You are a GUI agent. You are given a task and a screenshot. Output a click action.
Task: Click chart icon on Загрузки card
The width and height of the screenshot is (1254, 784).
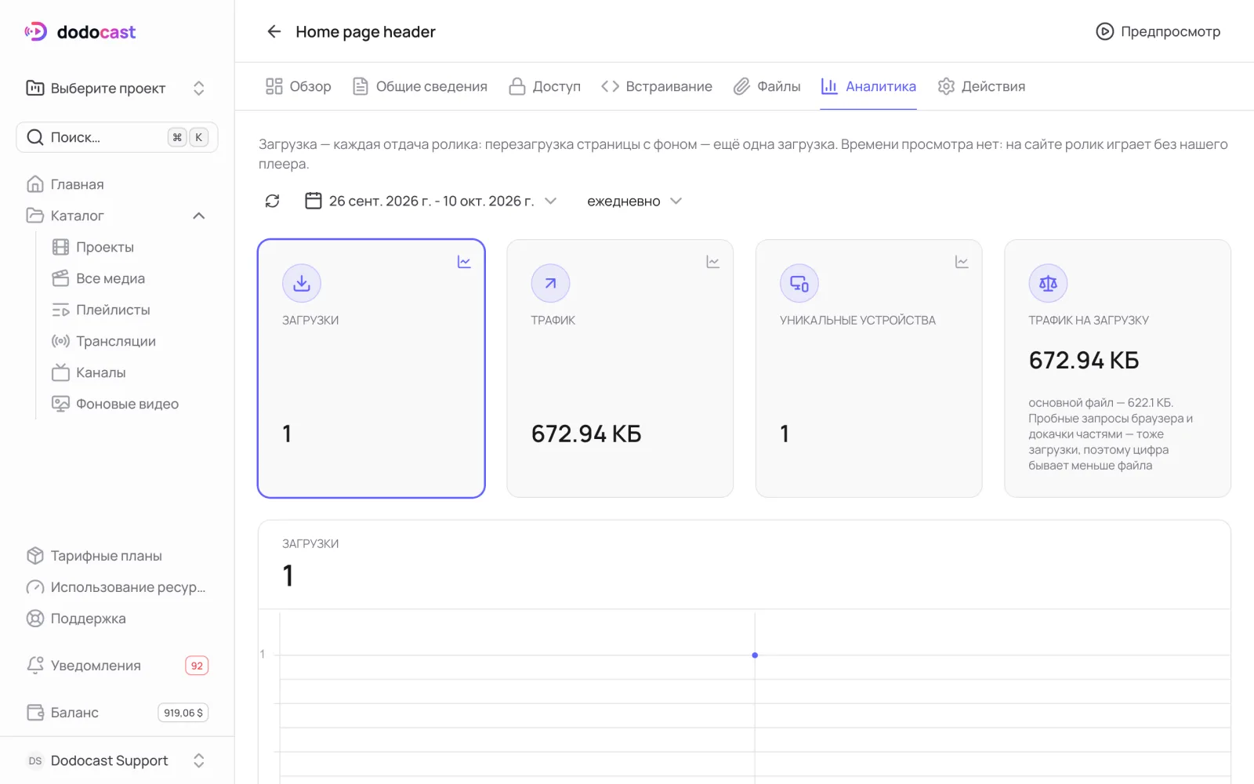click(464, 262)
